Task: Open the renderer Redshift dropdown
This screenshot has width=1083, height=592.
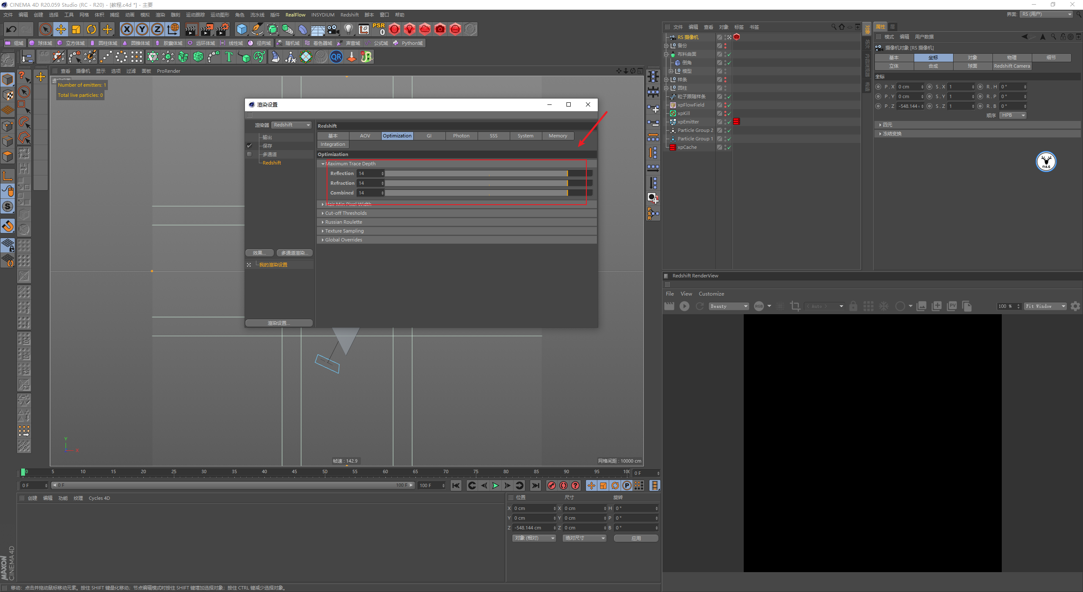Action: [x=291, y=125]
